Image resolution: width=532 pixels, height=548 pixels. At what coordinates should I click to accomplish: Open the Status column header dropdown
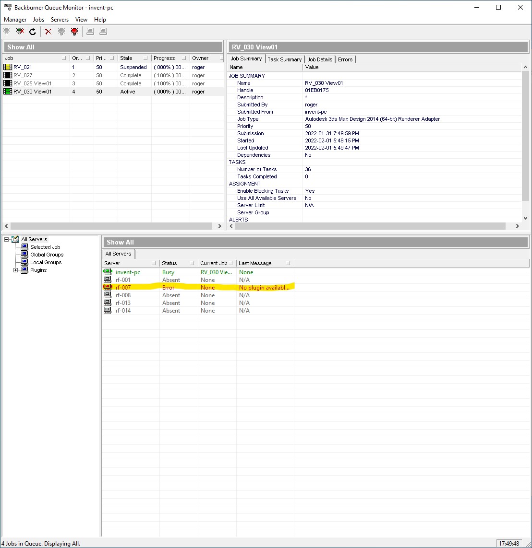[x=192, y=263]
